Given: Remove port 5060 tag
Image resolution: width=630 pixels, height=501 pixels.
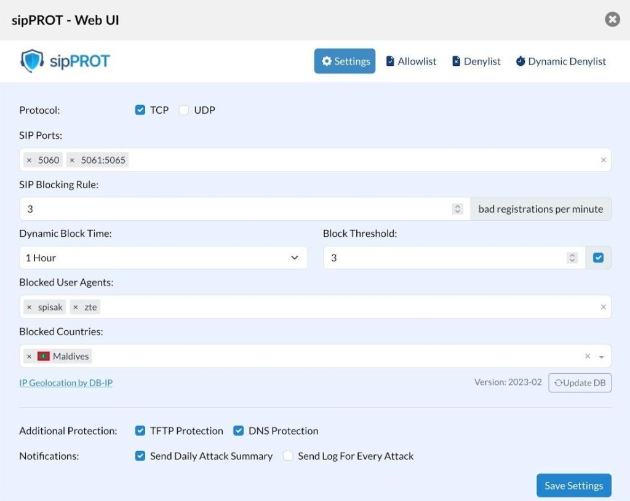Looking at the screenshot, I should click(x=29, y=160).
